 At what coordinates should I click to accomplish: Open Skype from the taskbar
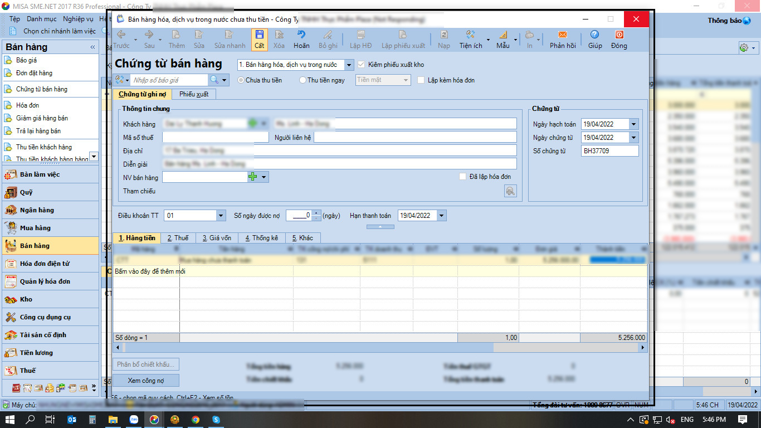coord(216,420)
